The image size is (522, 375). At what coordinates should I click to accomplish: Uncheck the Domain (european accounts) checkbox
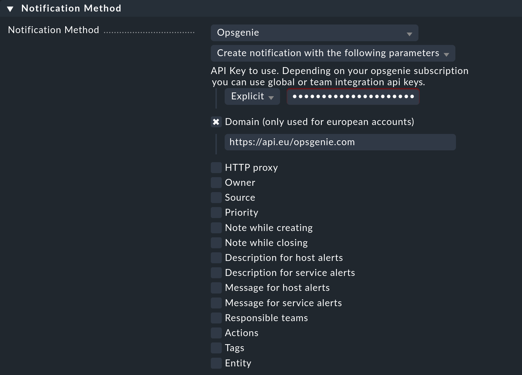216,122
